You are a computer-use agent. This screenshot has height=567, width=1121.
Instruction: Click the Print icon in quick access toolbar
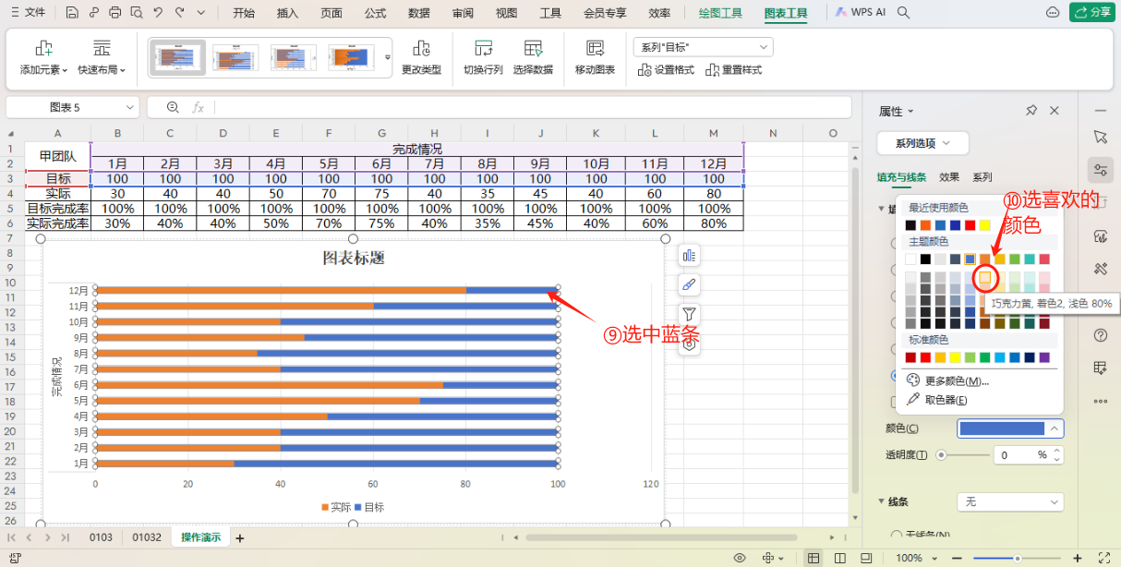115,13
